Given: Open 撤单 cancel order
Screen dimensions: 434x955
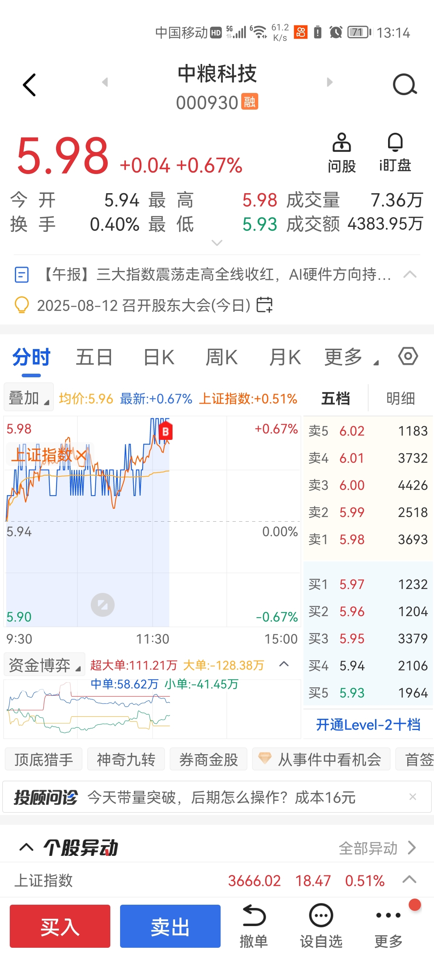Looking at the screenshot, I should tap(254, 926).
